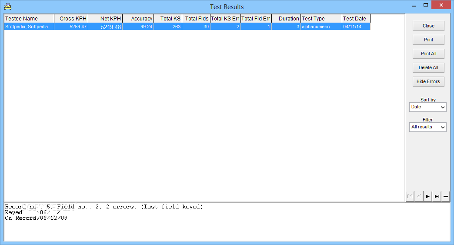Click the Hide Errors button
Image resolution: width=454 pixels, height=245 pixels.
click(x=428, y=81)
